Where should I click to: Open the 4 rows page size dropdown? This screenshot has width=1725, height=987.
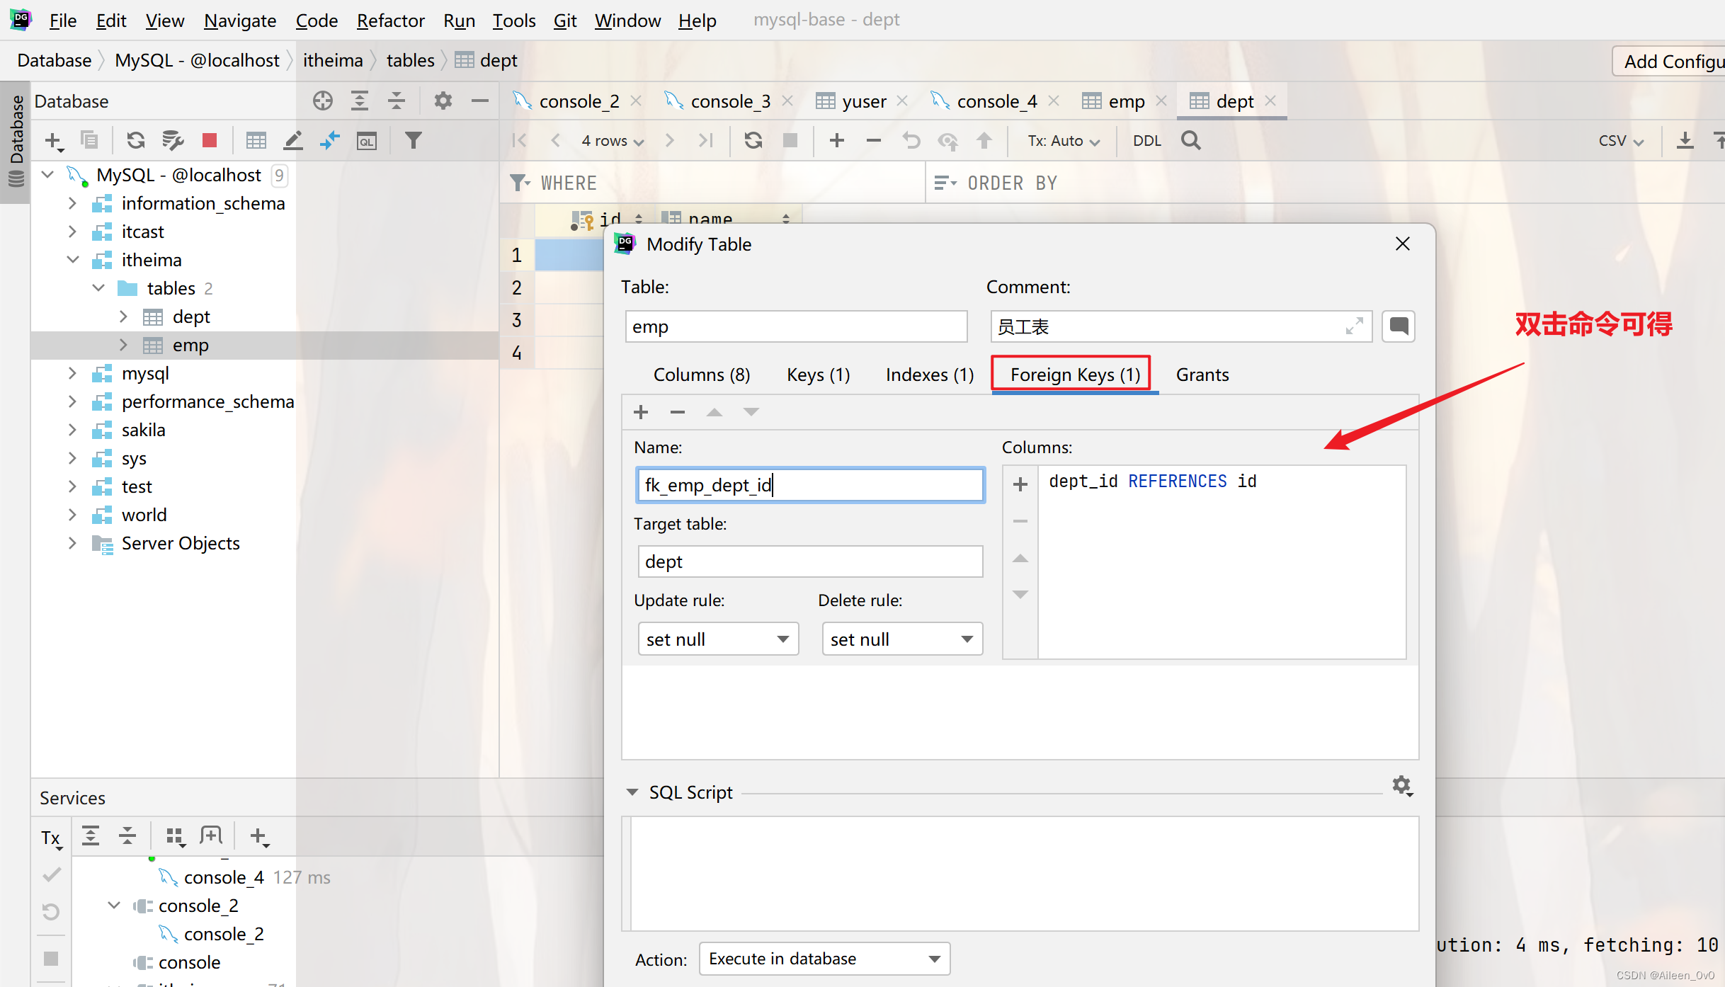[613, 141]
